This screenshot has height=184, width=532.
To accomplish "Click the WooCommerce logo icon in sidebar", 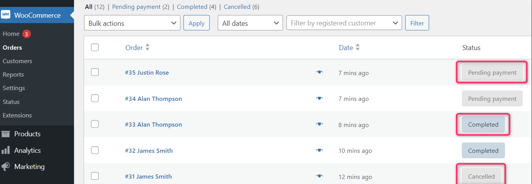I will click(x=5, y=15).
